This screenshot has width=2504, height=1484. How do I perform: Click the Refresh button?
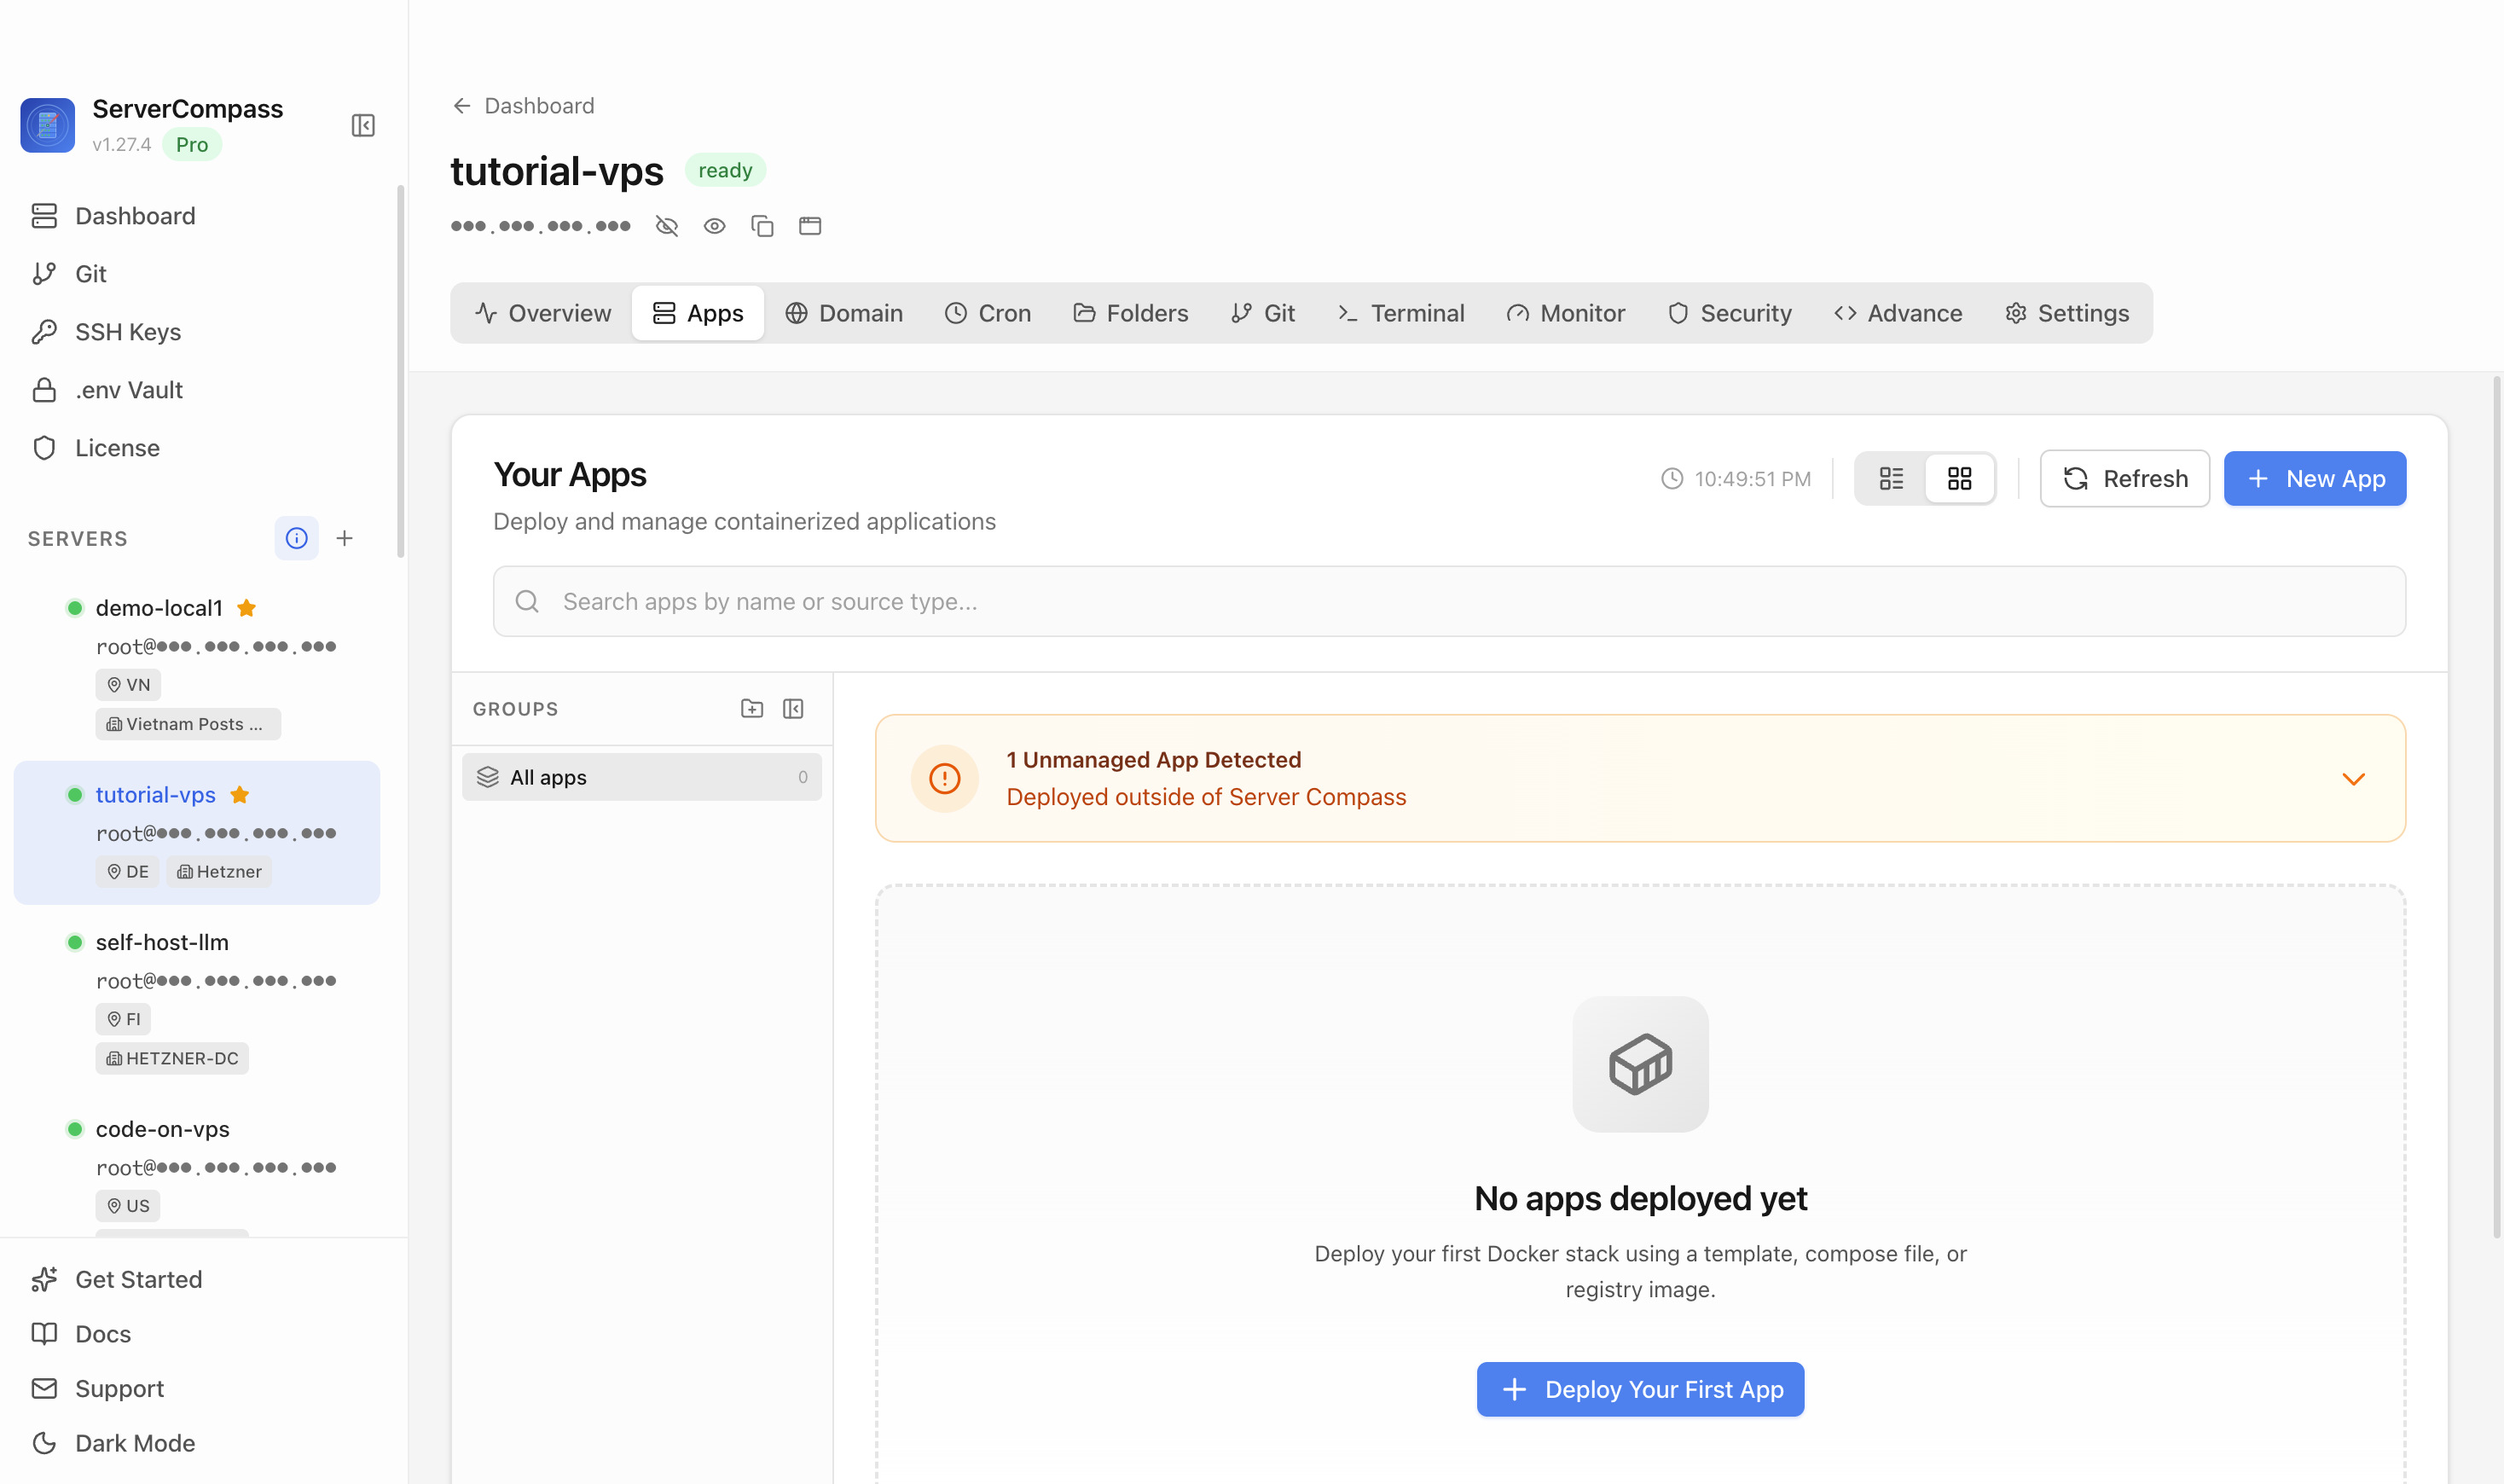pos(2125,479)
